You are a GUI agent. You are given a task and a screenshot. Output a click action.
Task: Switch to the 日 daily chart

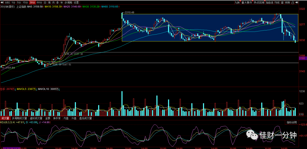pyautogui.click(x=45, y=3)
